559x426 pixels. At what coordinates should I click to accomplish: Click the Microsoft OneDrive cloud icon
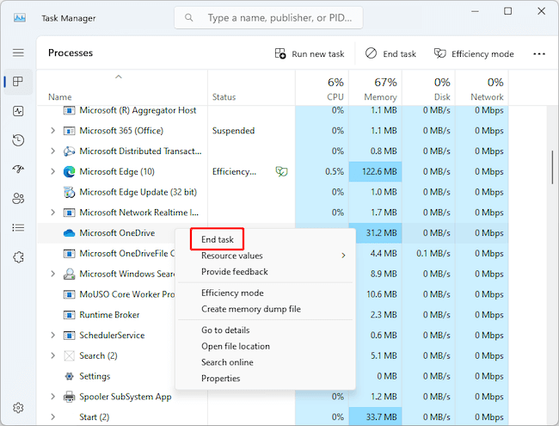(69, 233)
